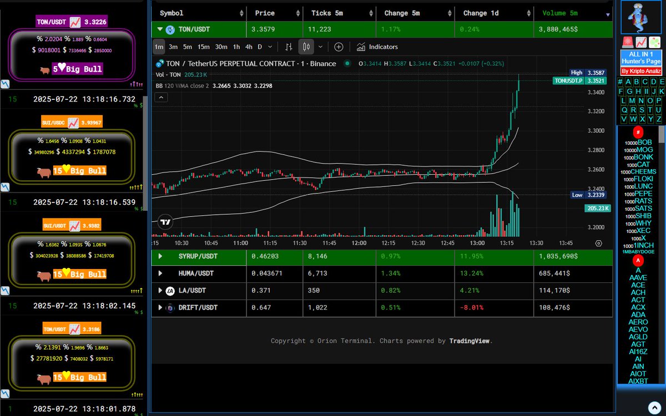
Task: Click small blue chart icon under TON/USDT 3.3226 card
Action: (x=4, y=84)
